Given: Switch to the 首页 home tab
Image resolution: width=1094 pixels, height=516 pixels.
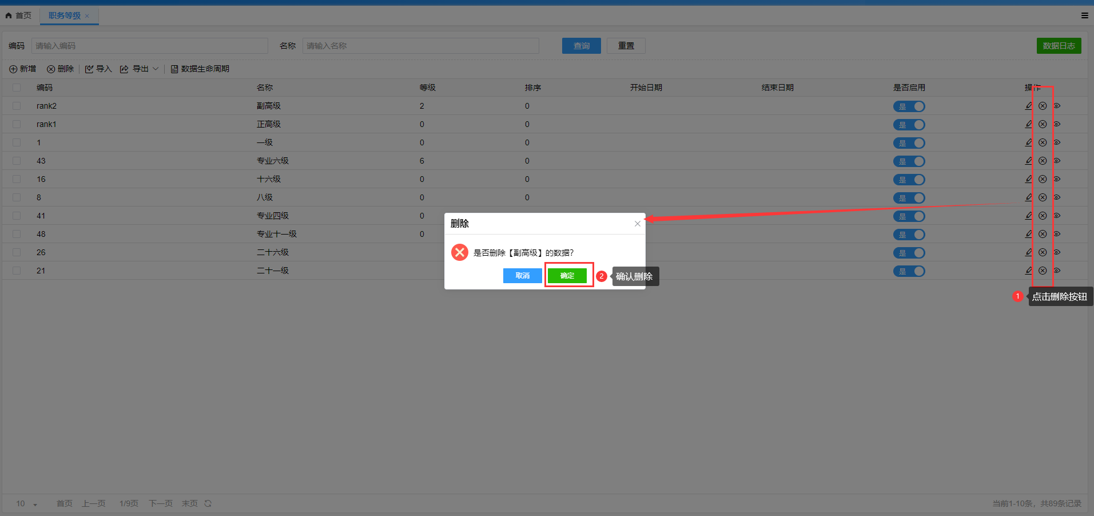Looking at the screenshot, I should [18, 15].
